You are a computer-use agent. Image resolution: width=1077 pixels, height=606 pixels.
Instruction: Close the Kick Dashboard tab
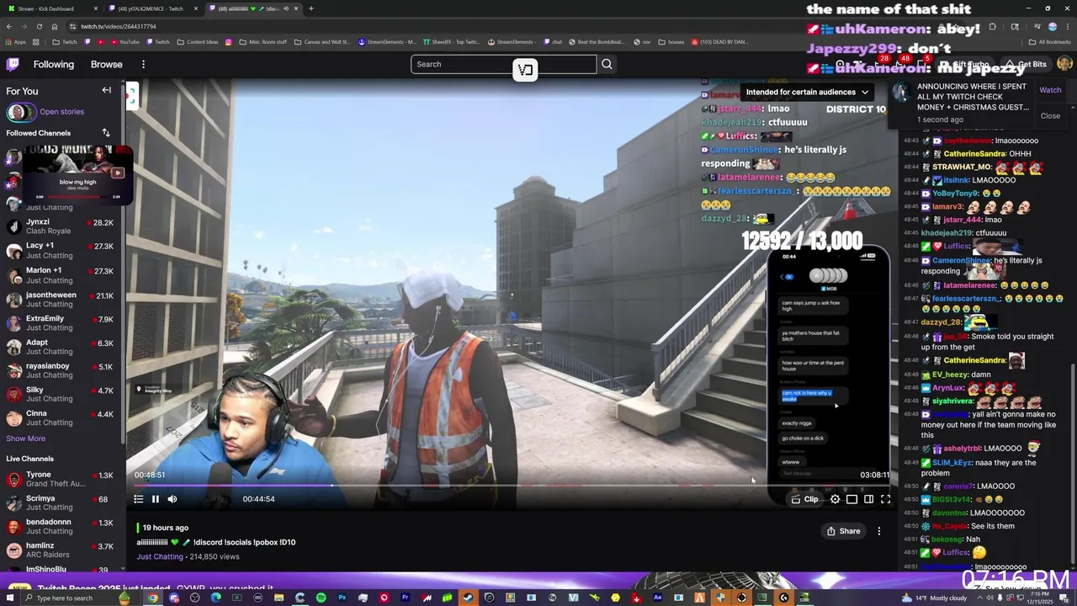(96, 8)
